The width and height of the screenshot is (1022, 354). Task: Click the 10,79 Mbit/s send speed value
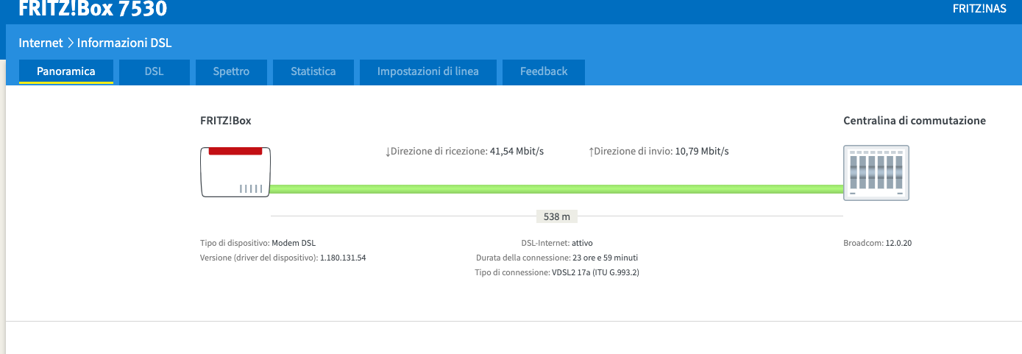[702, 152]
